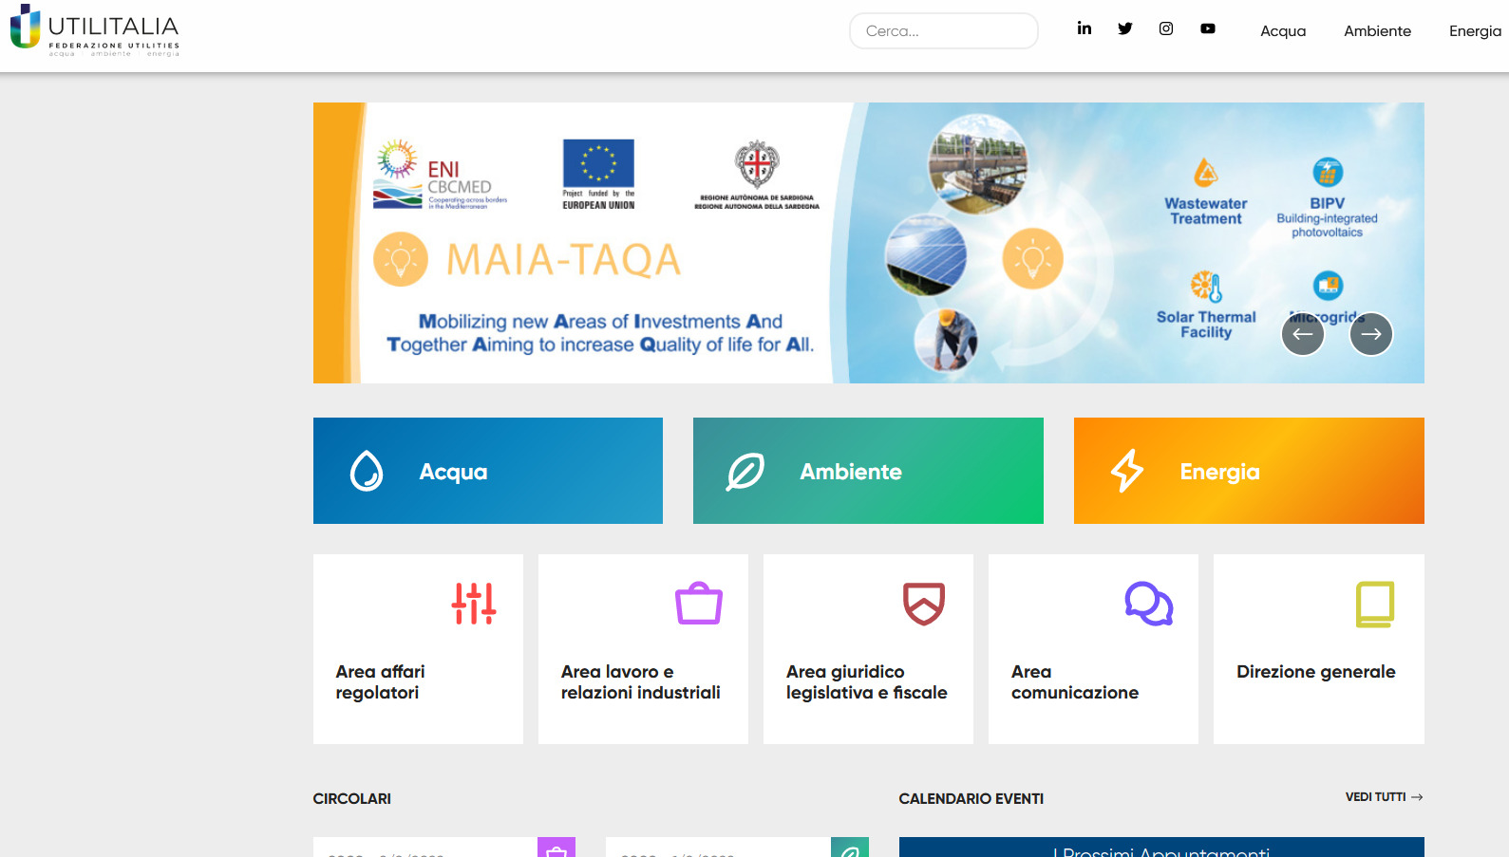Go to previous carousel slide
Image resolution: width=1509 pixels, height=857 pixels.
(x=1303, y=334)
